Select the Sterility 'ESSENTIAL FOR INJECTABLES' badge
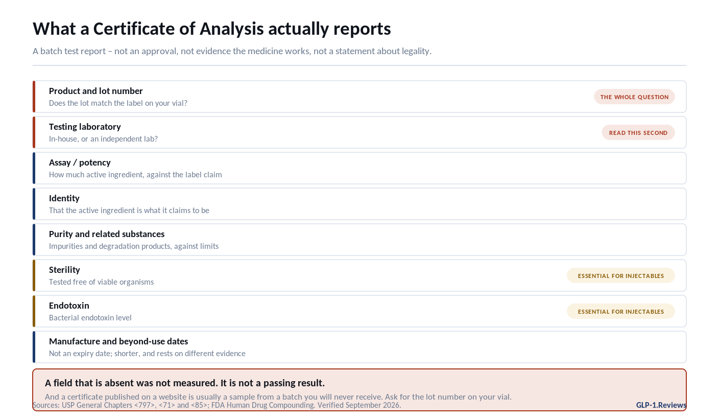Screen dimensions: 719x419 [x=621, y=275]
